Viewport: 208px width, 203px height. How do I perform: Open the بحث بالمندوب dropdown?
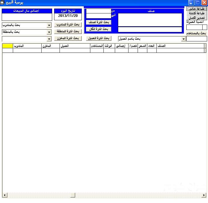(x=49, y=25)
